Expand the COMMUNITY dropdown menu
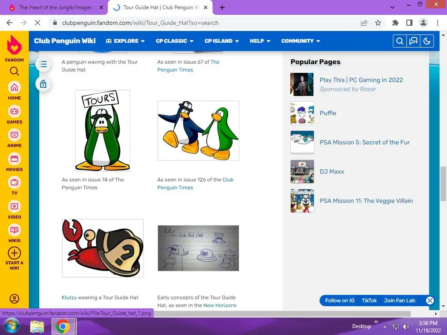 coord(300,41)
